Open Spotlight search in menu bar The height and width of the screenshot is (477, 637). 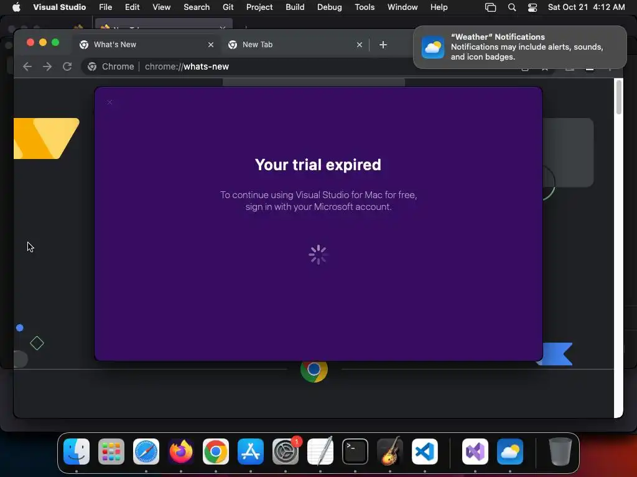pyautogui.click(x=512, y=7)
